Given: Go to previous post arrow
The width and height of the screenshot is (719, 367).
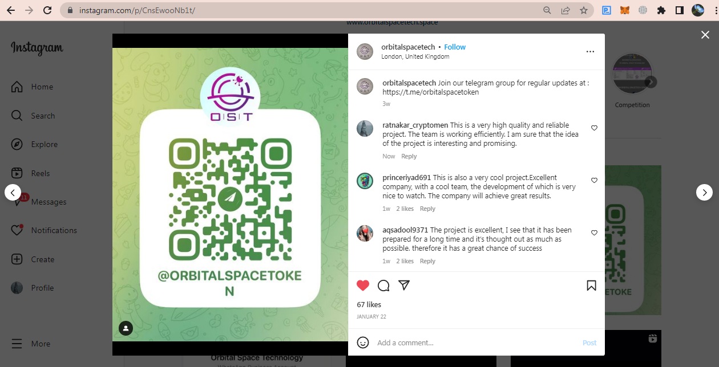Looking at the screenshot, I should click(x=13, y=193).
